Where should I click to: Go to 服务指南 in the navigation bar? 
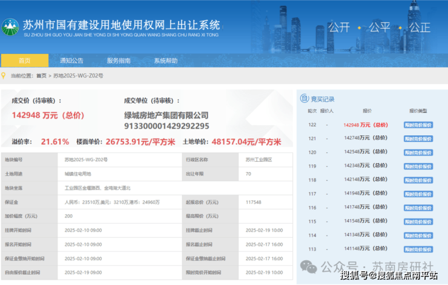(x=119, y=60)
